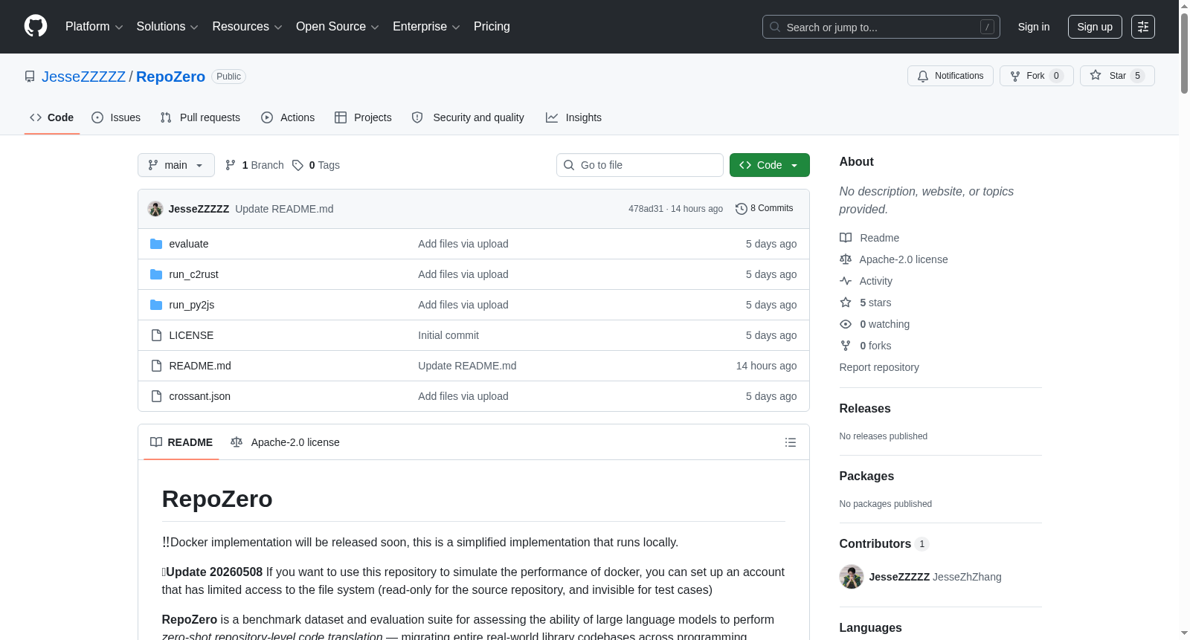Click the README.md file icon
Viewport: 1190px width, 640px height.
pyautogui.click(x=156, y=366)
